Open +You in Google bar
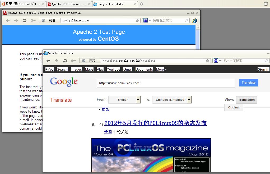This screenshot has width=270, height=174. coord(50,69)
